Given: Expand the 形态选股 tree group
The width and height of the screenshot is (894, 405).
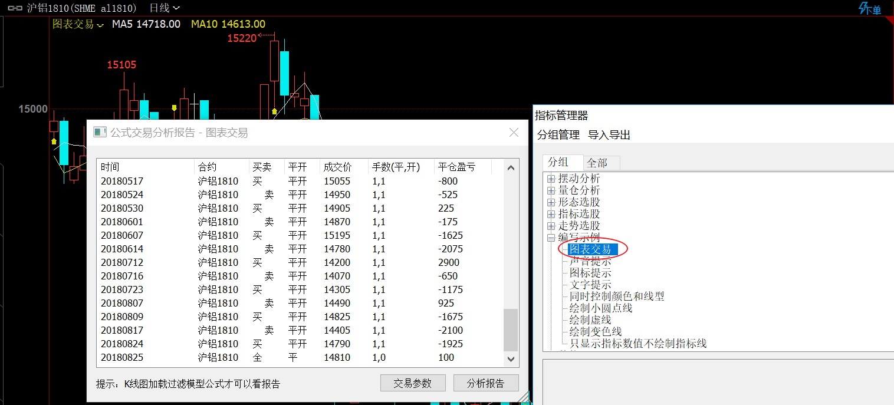Looking at the screenshot, I should coord(551,202).
